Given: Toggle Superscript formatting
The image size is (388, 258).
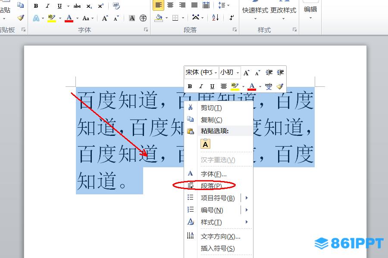Looking at the screenshot, I should [101, 6].
